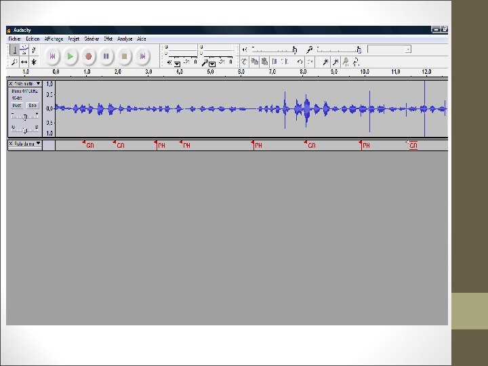Click the Trim outside selection icon

pos(274,62)
